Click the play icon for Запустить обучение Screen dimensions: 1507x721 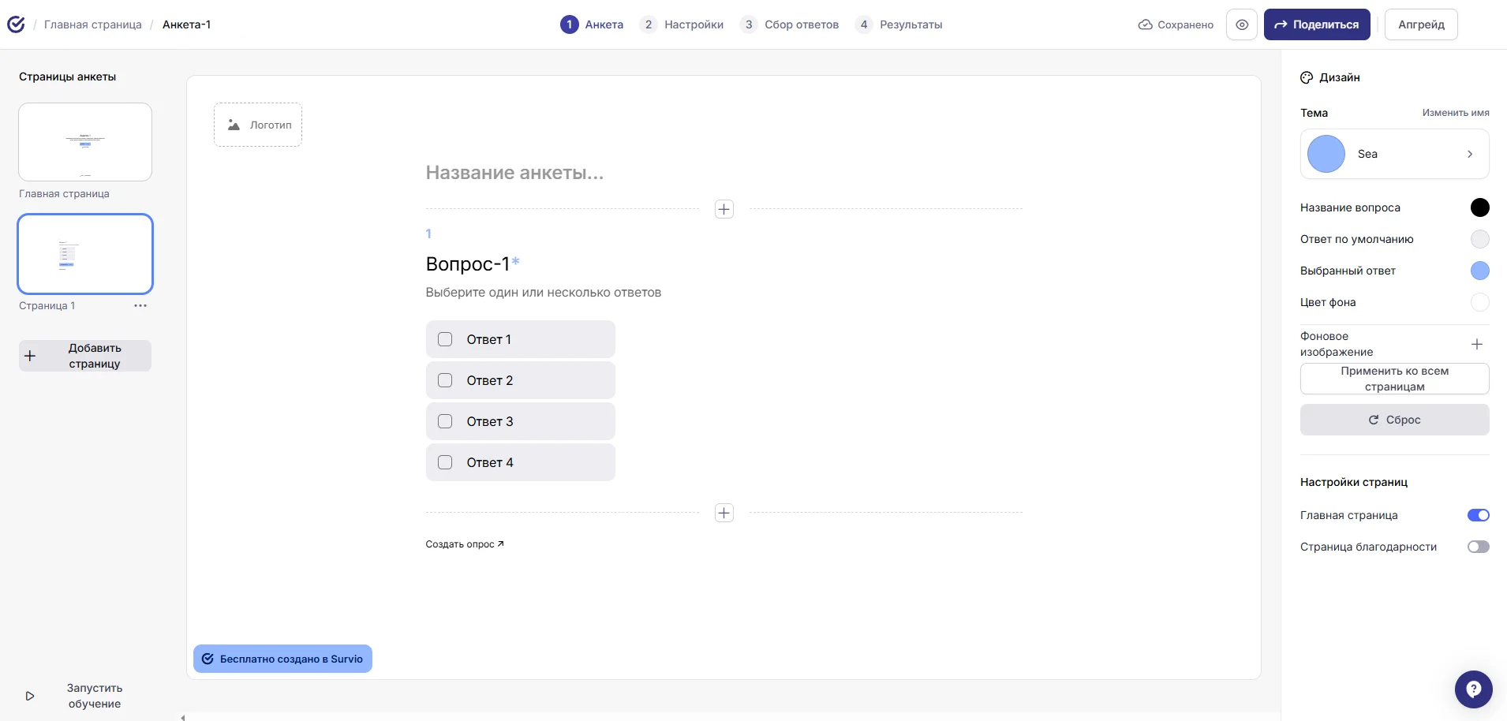pyautogui.click(x=30, y=696)
